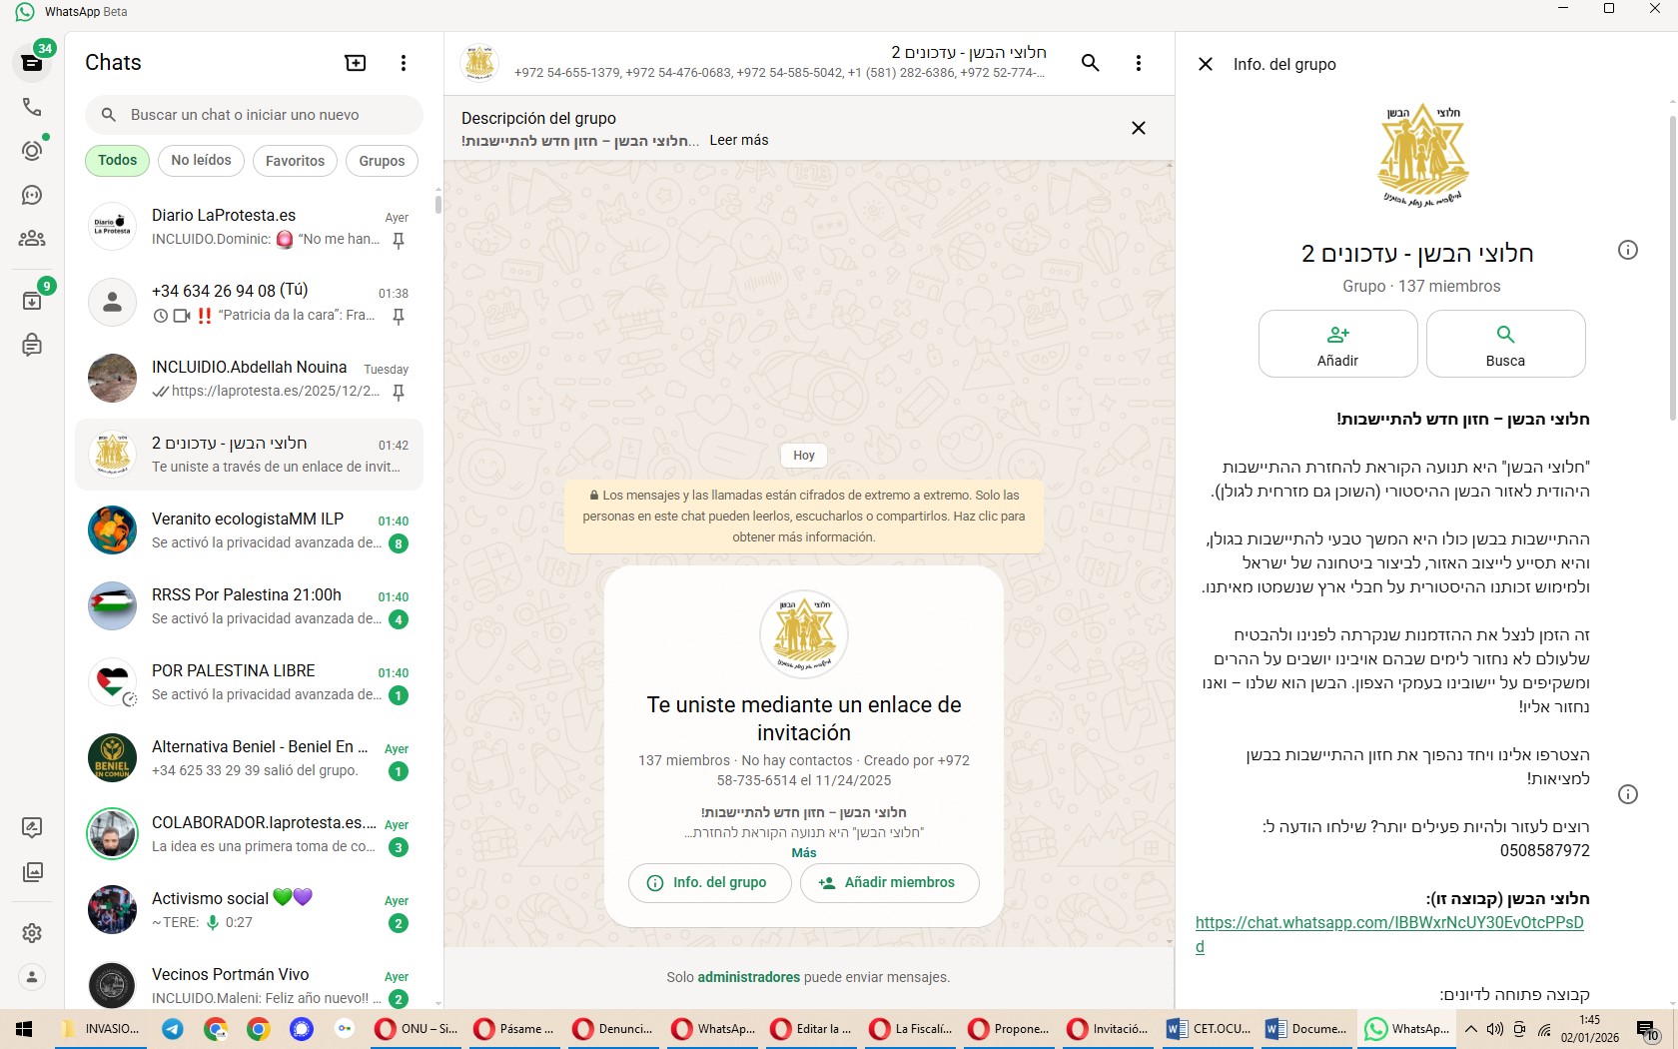
Task: Open the Calls tab in the sidebar
Action: coord(32,107)
